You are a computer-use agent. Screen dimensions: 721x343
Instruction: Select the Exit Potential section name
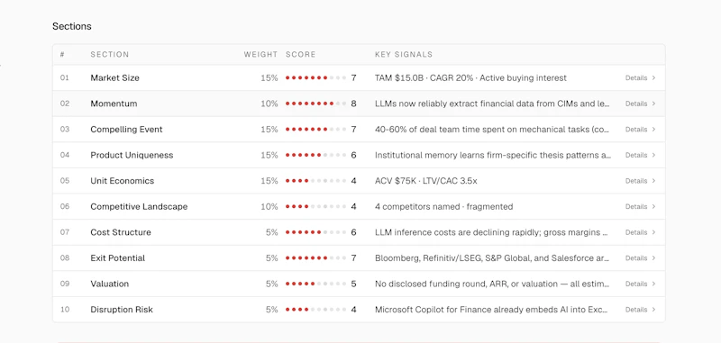[x=117, y=258]
